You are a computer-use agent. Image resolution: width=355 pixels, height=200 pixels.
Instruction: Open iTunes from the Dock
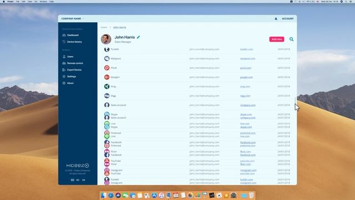tap(161, 195)
